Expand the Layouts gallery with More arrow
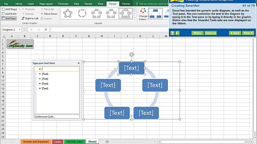257x144 pixels. coord(135,17)
